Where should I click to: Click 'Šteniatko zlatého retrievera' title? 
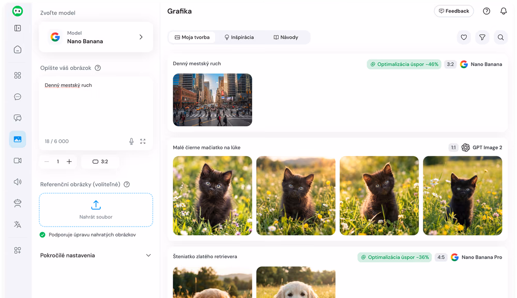[x=205, y=257]
